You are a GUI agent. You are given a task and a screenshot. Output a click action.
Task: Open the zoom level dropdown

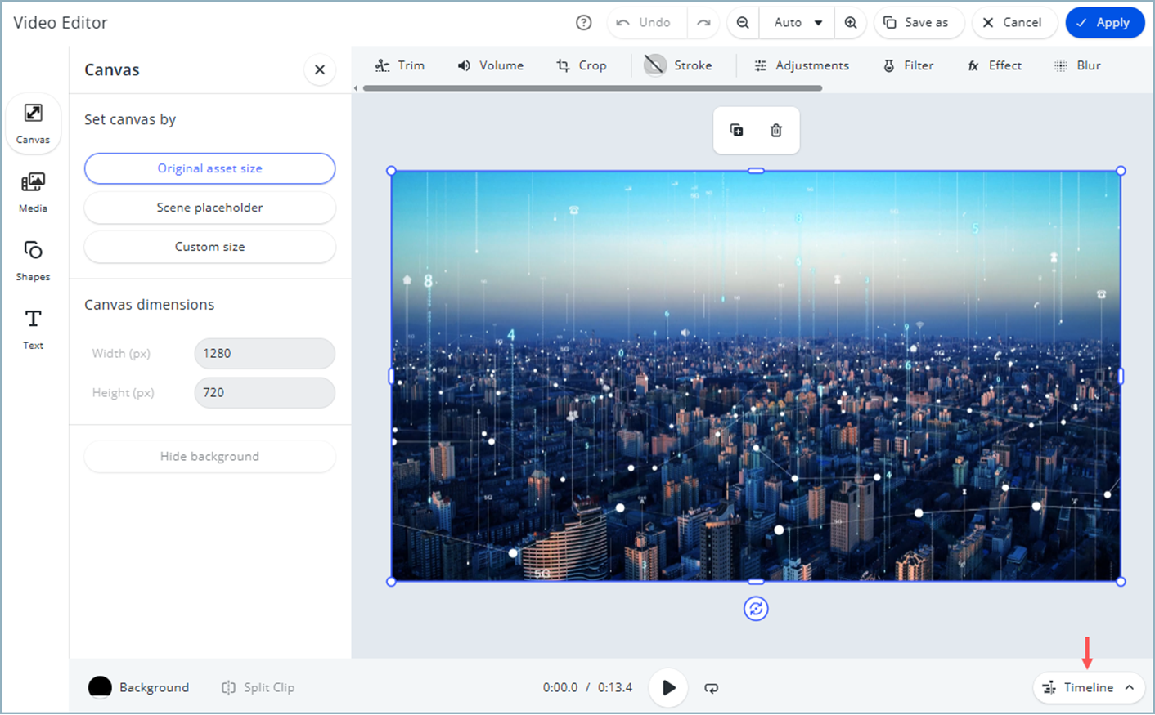pyautogui.click(x=796, y=23)
